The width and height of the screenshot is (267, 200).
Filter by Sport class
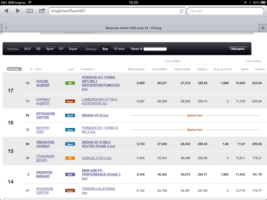[50, 49]
